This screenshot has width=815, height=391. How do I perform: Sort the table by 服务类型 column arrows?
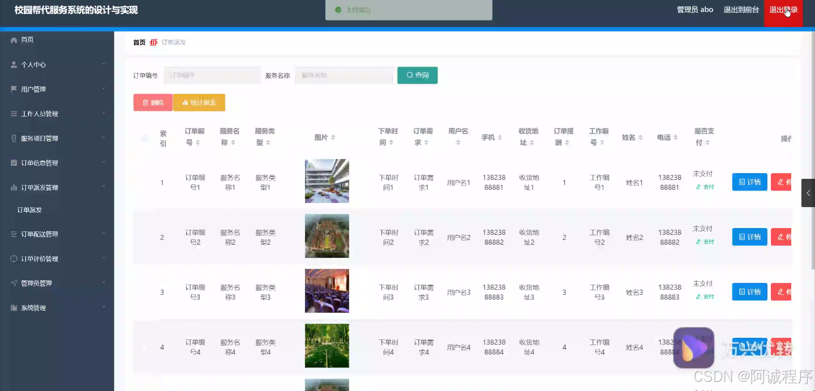(x=268, y=143)
